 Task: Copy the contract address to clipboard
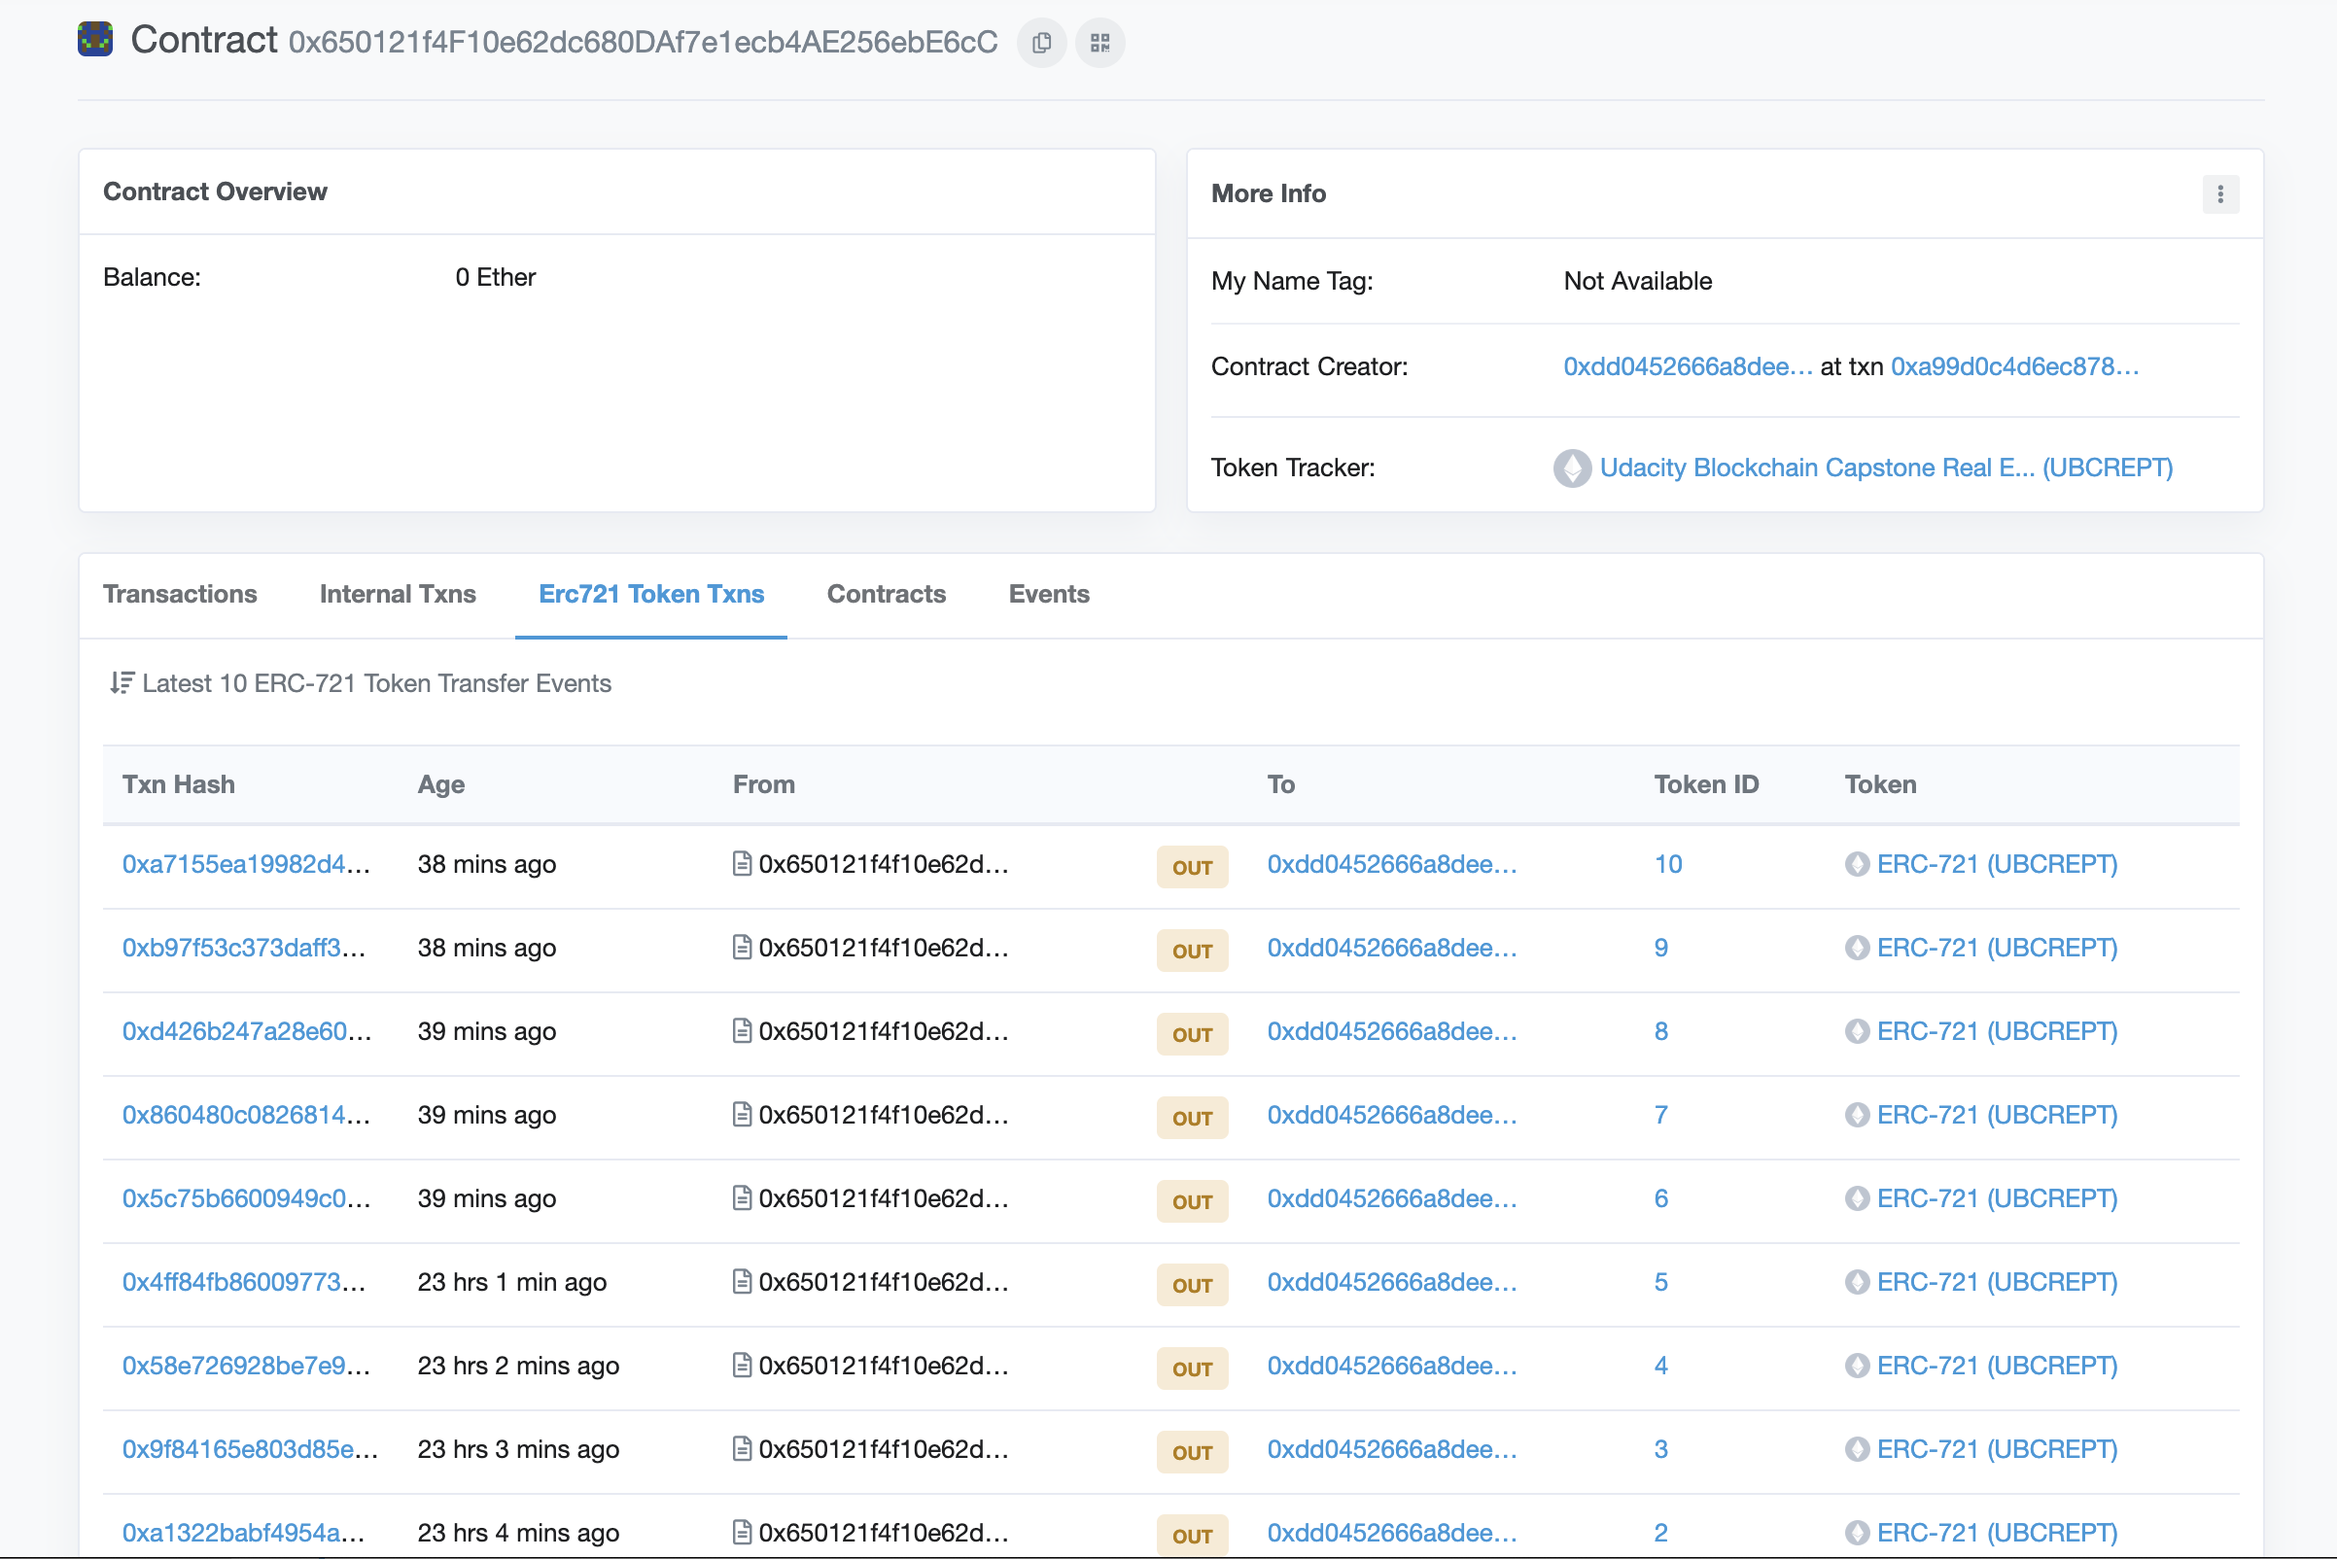(x=1041, y=43)
